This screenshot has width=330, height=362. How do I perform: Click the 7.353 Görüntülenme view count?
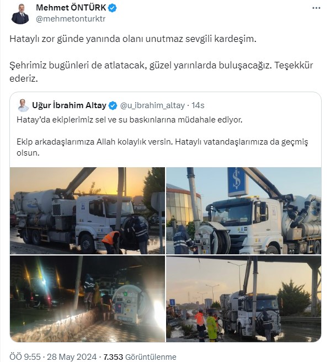click(140, 357)
